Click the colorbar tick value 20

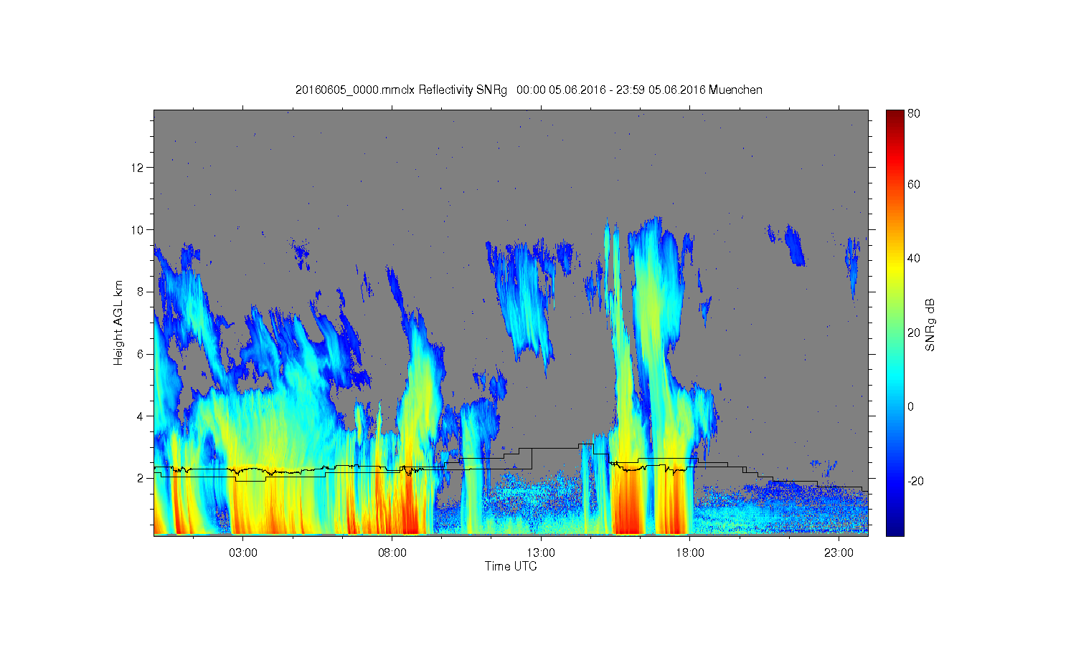914,333
